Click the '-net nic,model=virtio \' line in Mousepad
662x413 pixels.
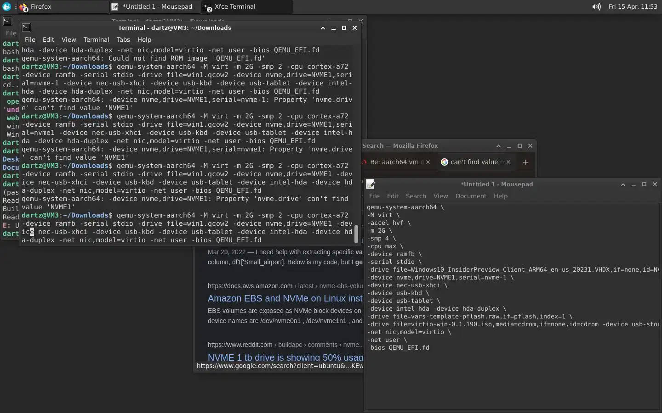(409, 332)
